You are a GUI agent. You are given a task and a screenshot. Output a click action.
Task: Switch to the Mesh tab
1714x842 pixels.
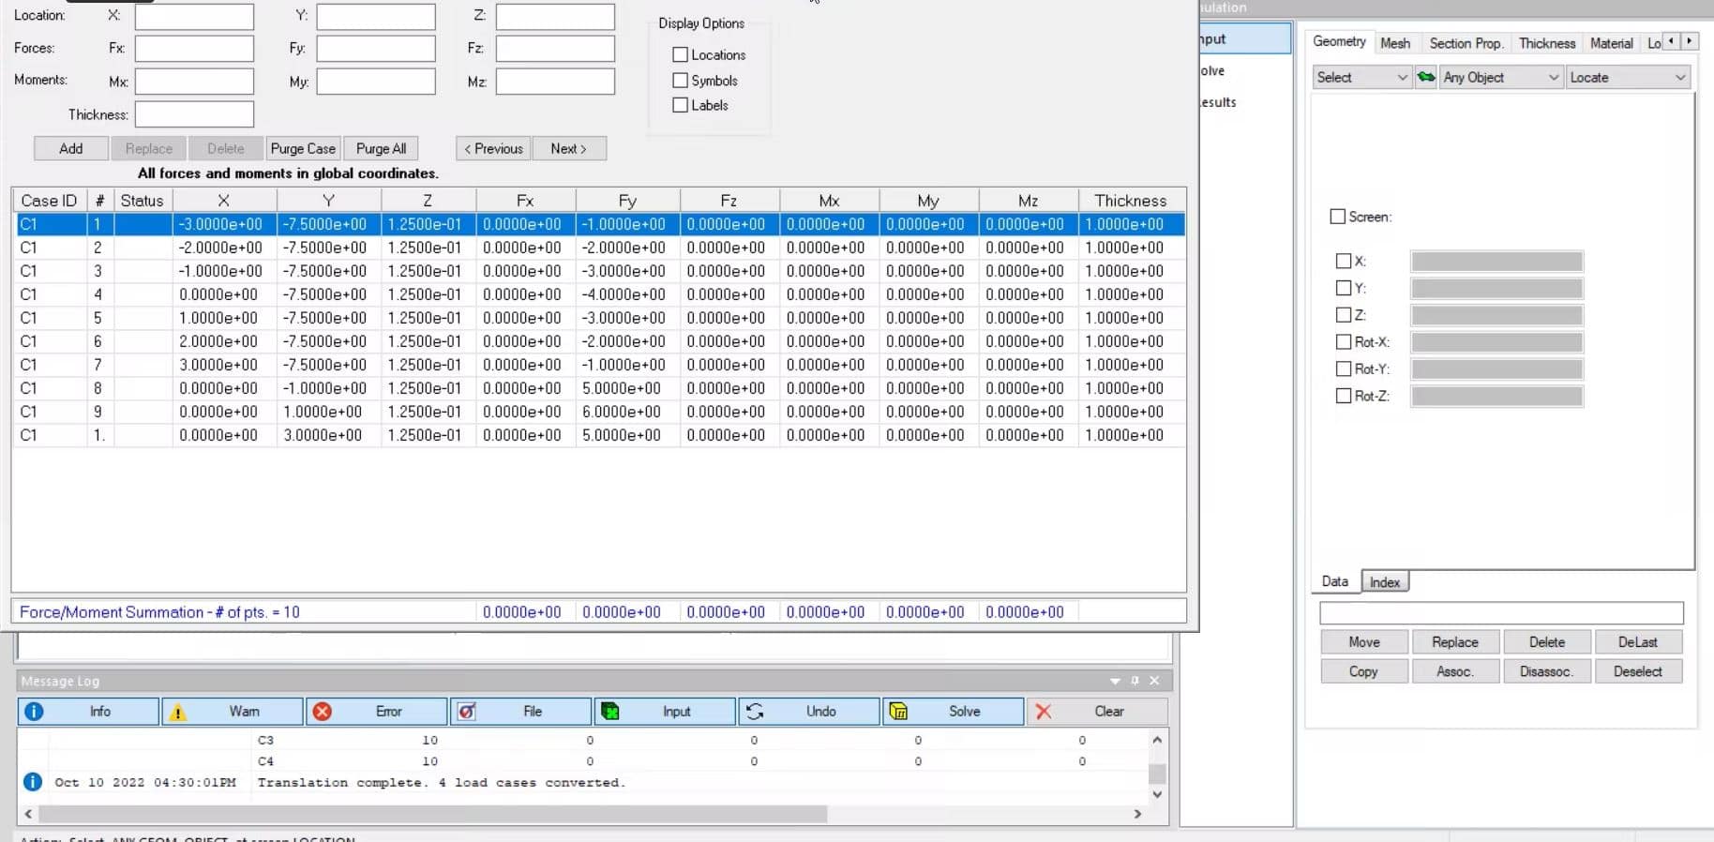[1394, 43]
